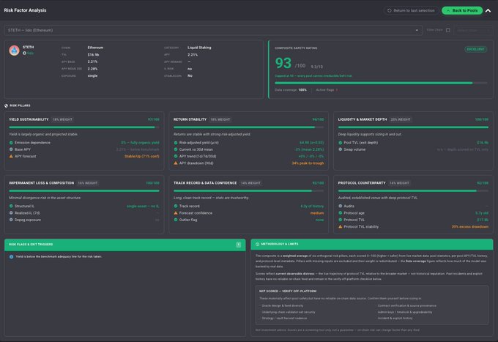Click the neutral icon beside Swap volume
The height and width of the screenshot is (342, 498).
tap(340, 149)
